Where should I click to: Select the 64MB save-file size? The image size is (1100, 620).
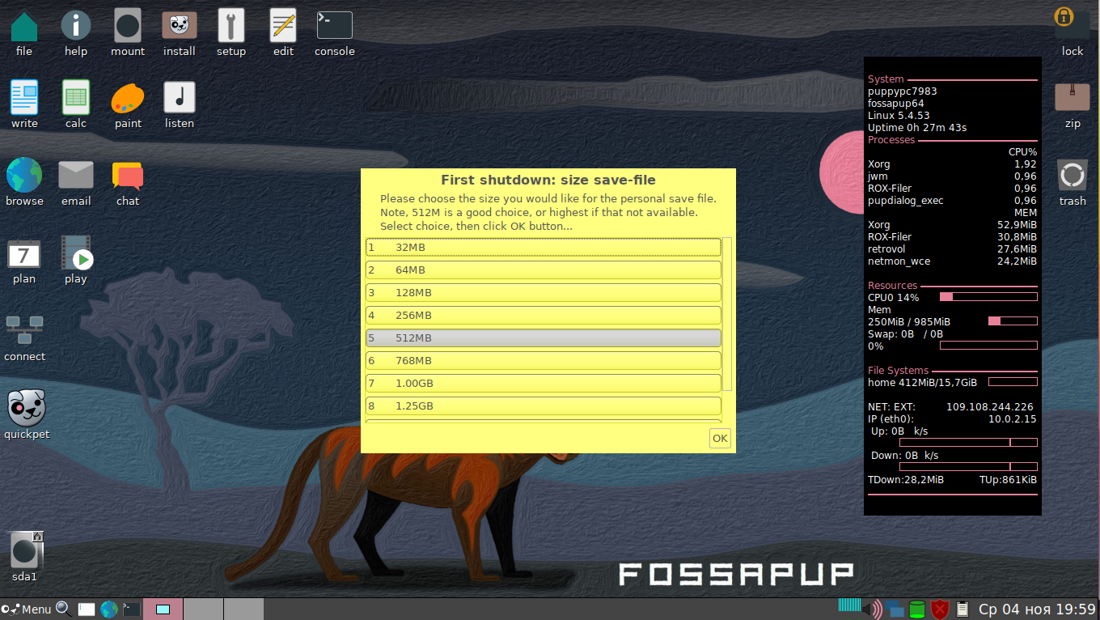pos(543,270)
